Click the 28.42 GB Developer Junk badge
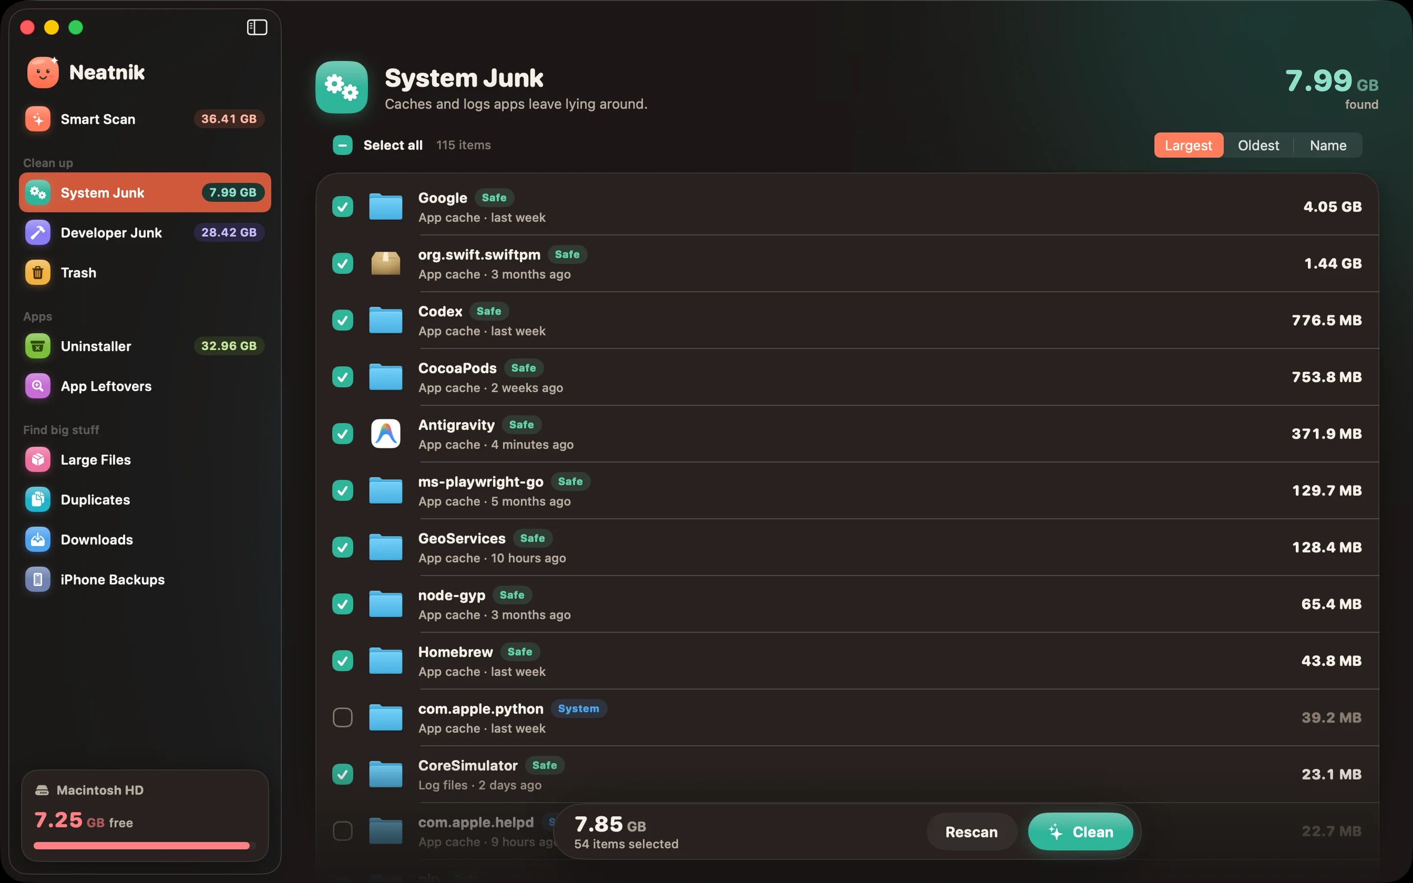This screenshot has height=883, width=1413. [x=229, y=233]
